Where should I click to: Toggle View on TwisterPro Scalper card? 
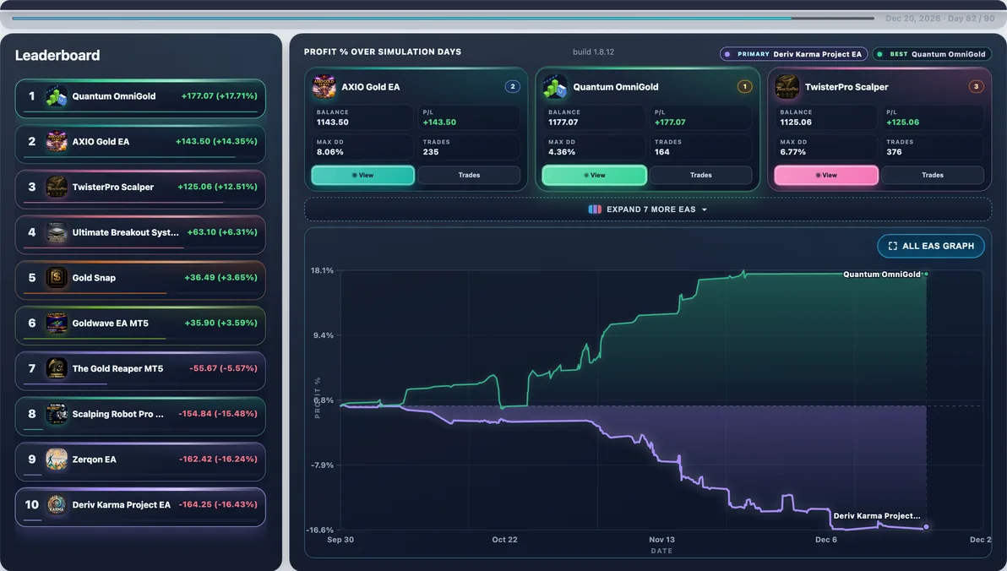pyautogui.click(x=826, y=176)
